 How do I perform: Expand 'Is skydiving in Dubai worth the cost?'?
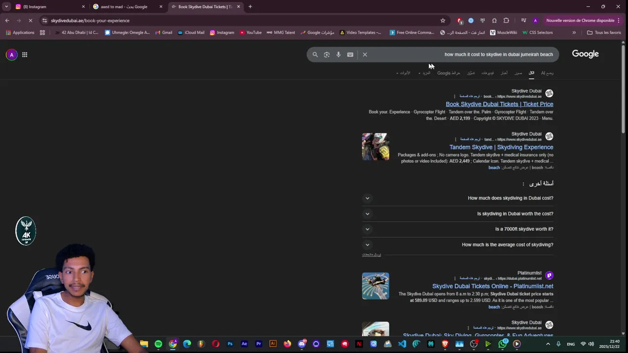pos(458,214)
